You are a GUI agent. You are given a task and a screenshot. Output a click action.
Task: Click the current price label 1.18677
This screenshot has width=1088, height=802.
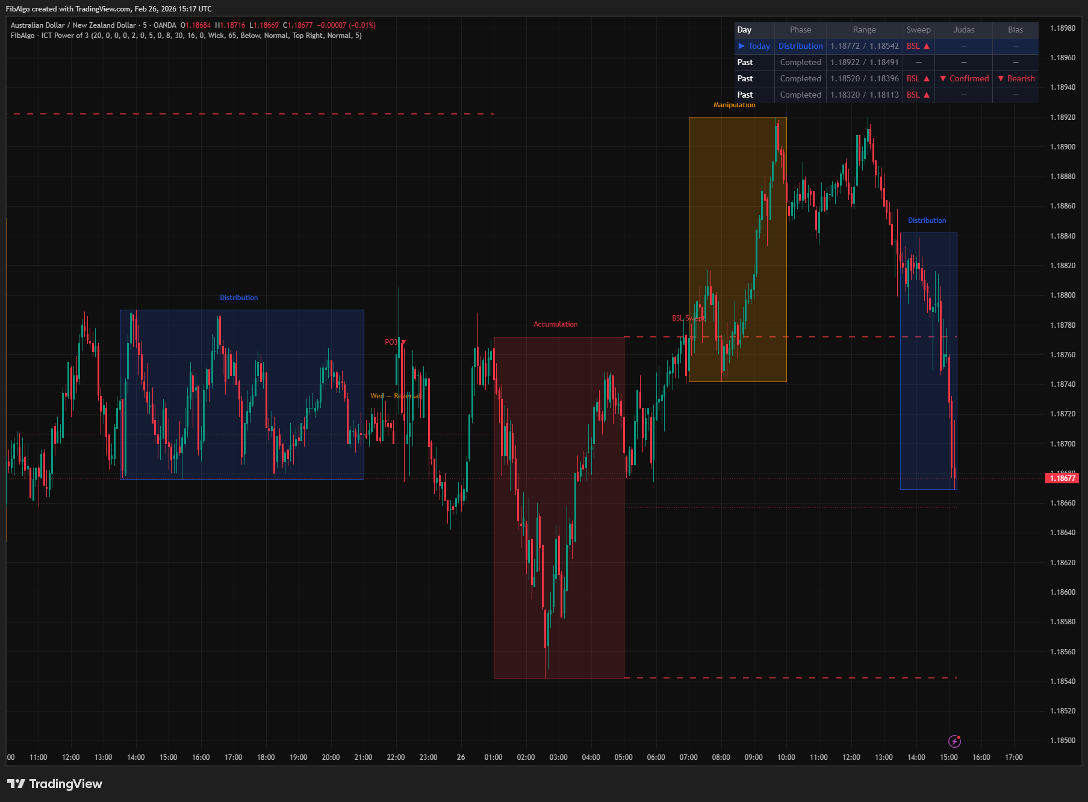1062,478
